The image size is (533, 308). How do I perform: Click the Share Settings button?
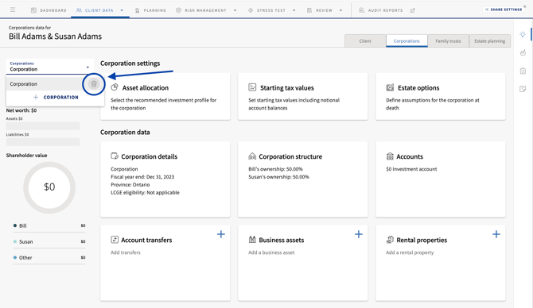pyautogui.click(x=504, y=10)
